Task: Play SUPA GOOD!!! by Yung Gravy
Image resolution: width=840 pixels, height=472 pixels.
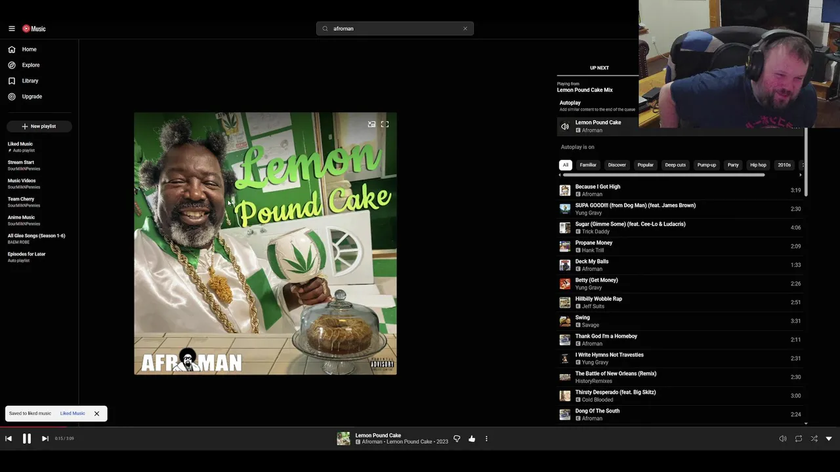Action: (680, 209)
